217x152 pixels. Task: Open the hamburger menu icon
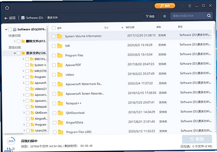tap(190, 6)
